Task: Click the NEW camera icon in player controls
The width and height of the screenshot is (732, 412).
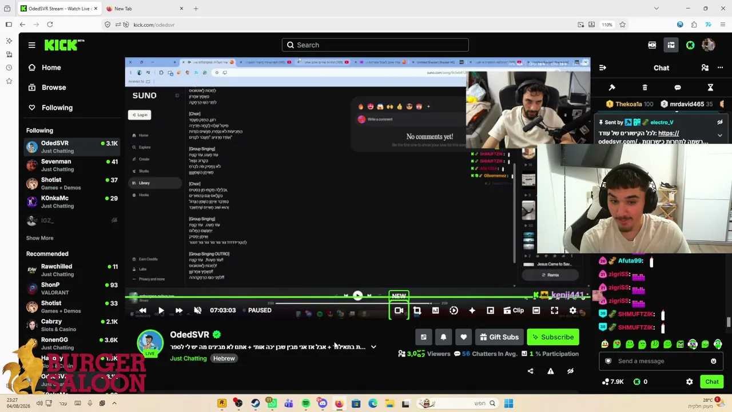Action: click(399, 310)
